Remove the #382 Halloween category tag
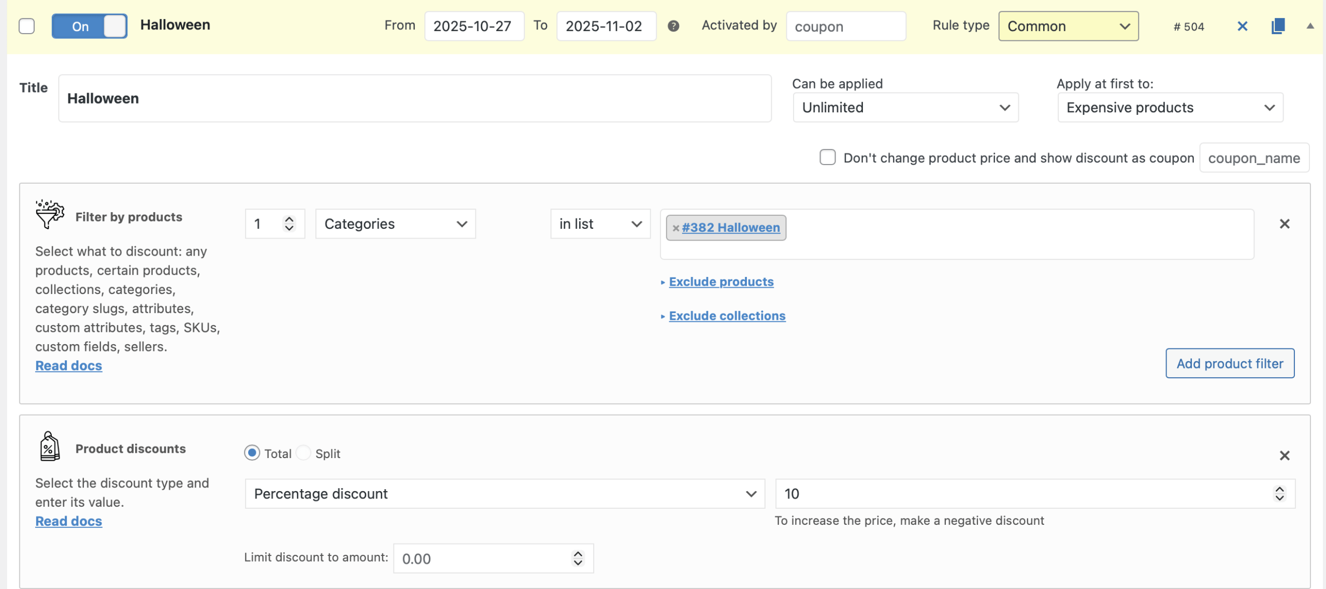1326x589 pixels. [675, 228]
